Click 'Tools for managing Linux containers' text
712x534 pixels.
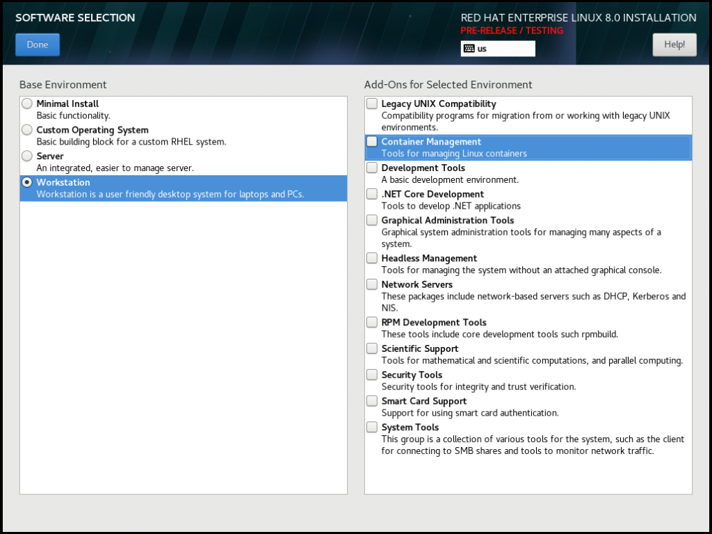(454, 154)
